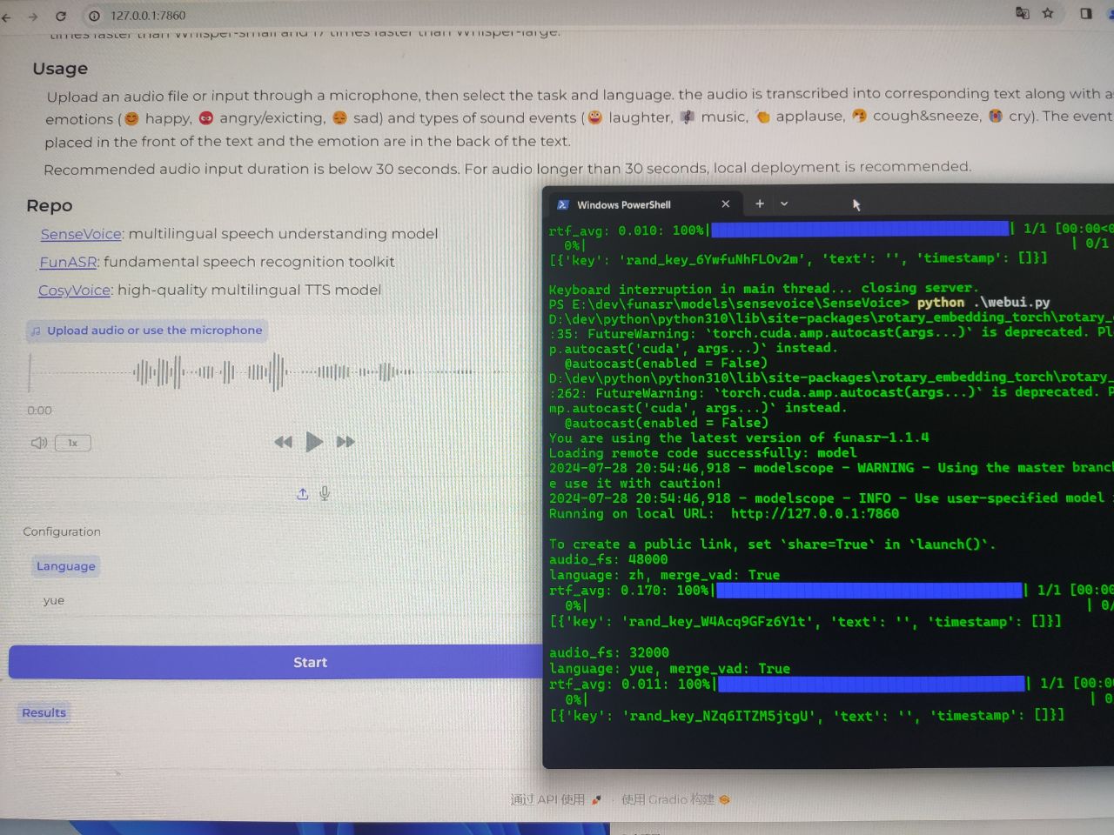
Task: Click the translate page icon
Action: (1023, 13)
